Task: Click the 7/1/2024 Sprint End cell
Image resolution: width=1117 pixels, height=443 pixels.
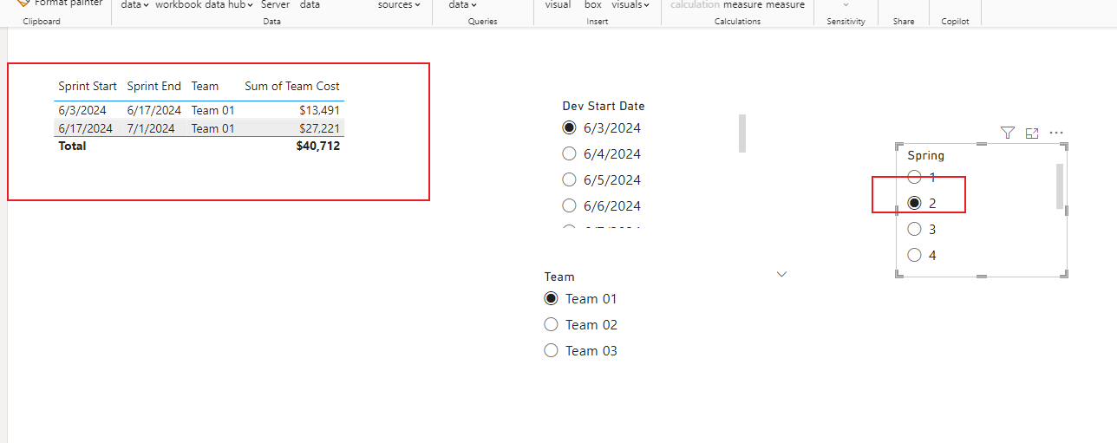Action: (151, 128)
